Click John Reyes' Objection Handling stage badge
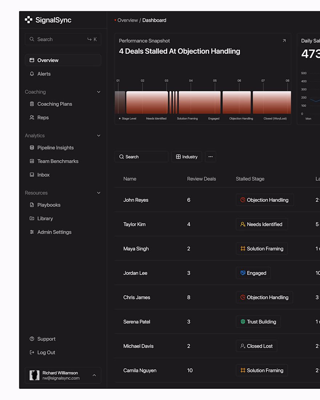 pos(265,200)
